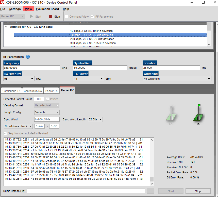218x197 pixels.
Task: Open the Whitening dropdown
Action: pyautogui.click(x=177, y=79)
